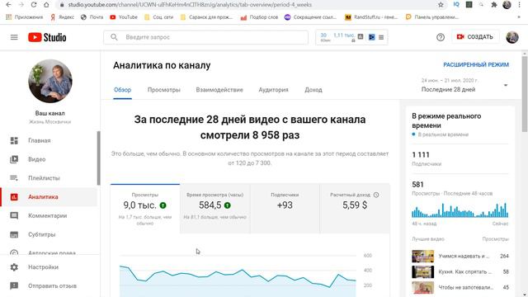Click the search magnifier icon
This screenshot has width=528, height=297.
(x=114, y=37)
